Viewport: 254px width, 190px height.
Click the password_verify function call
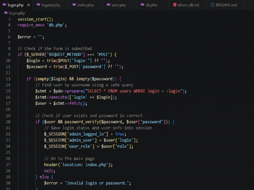(x=82, y=122)
